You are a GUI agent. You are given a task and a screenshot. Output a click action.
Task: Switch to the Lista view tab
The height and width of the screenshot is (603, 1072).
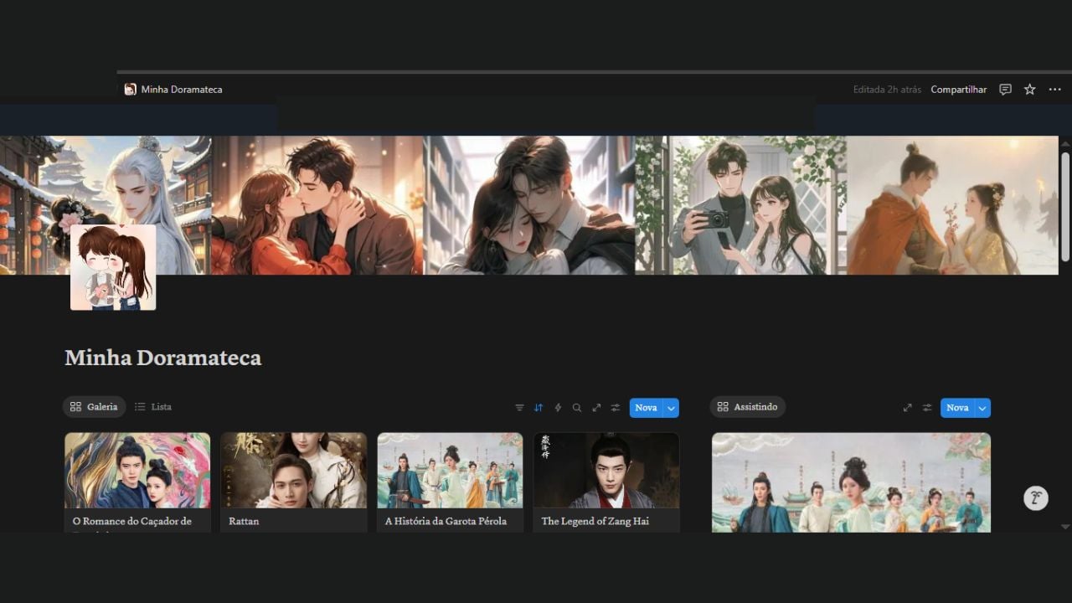[153, 407]
